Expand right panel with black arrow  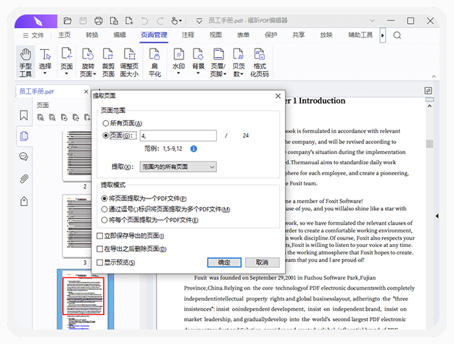437,216
